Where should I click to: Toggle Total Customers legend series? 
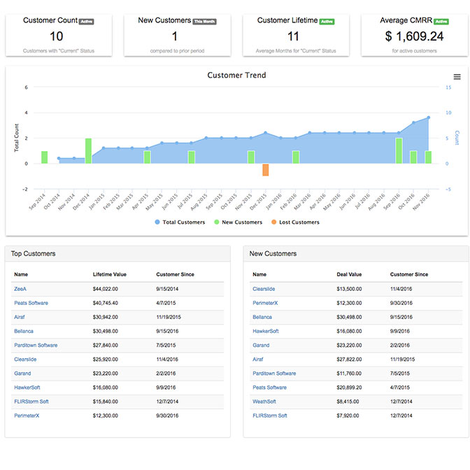[181, 222]
